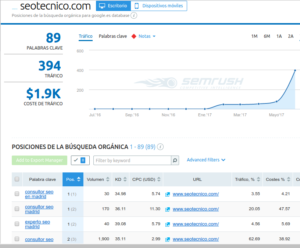Set chart range to 6M

point(267,36)
